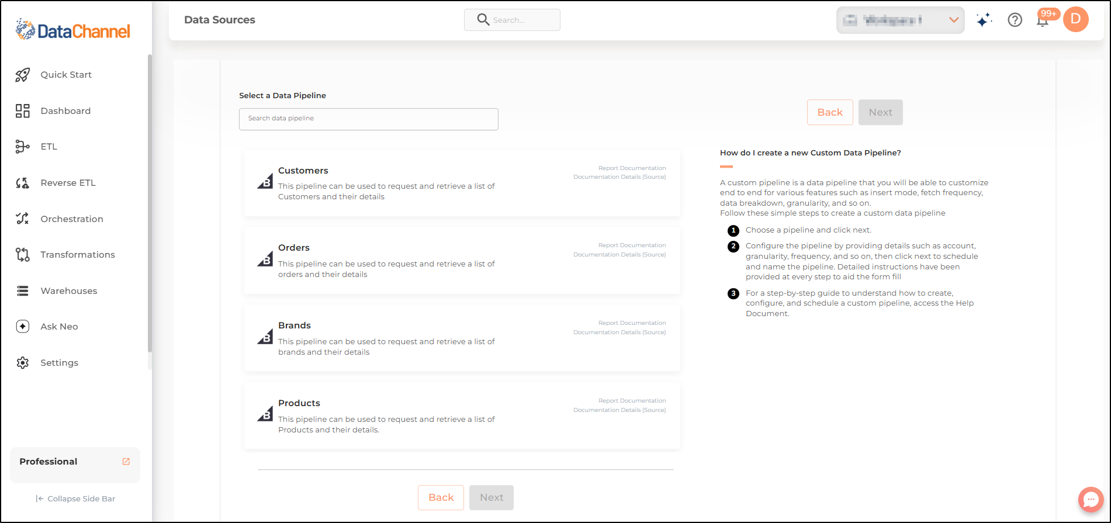Open Ask Neo menu item
1111x523 pixels.
59,327
